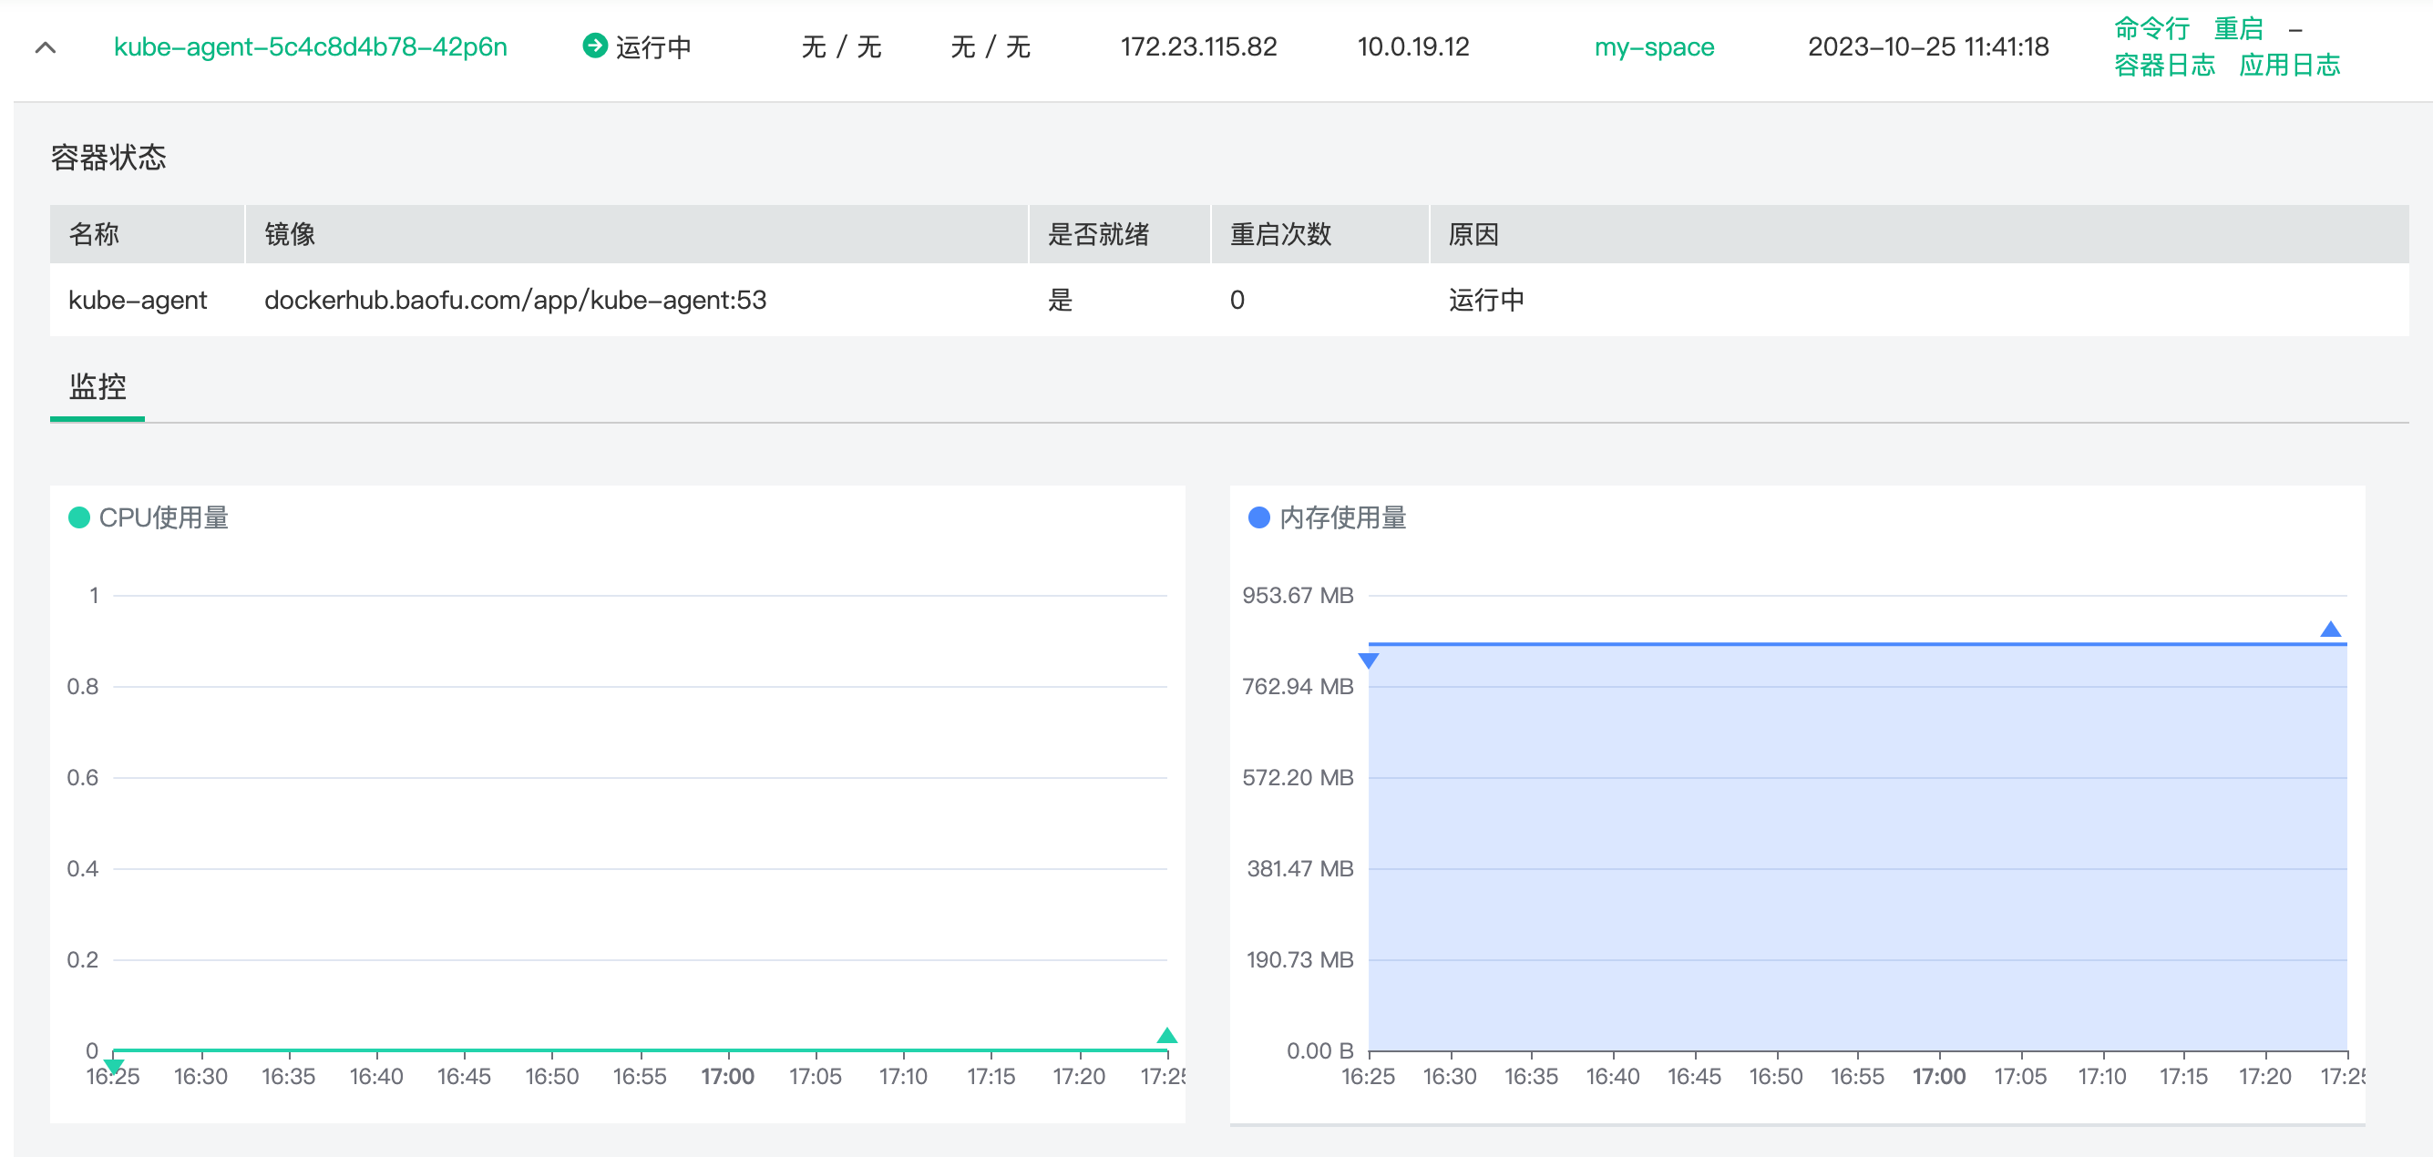The height and width of the screenshot is (1157, 2433).
Task: Click the green CPU usage line
Action: [x=641, y=1049]
